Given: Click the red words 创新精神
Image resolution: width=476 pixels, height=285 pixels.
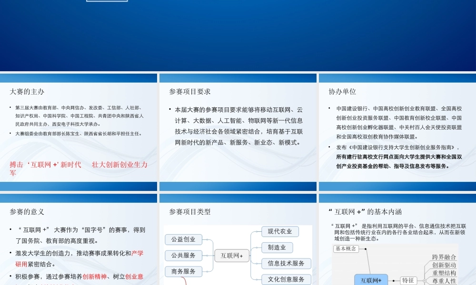Looking at the screenshot, I should pyautogui.click(x=94, y=276).
